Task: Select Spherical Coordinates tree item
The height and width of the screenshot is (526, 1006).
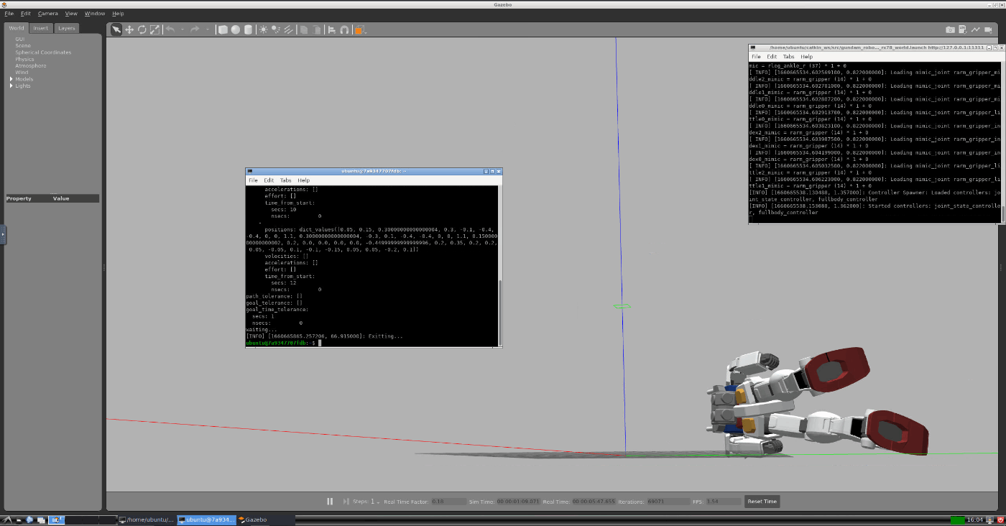Action: point(43,52)
